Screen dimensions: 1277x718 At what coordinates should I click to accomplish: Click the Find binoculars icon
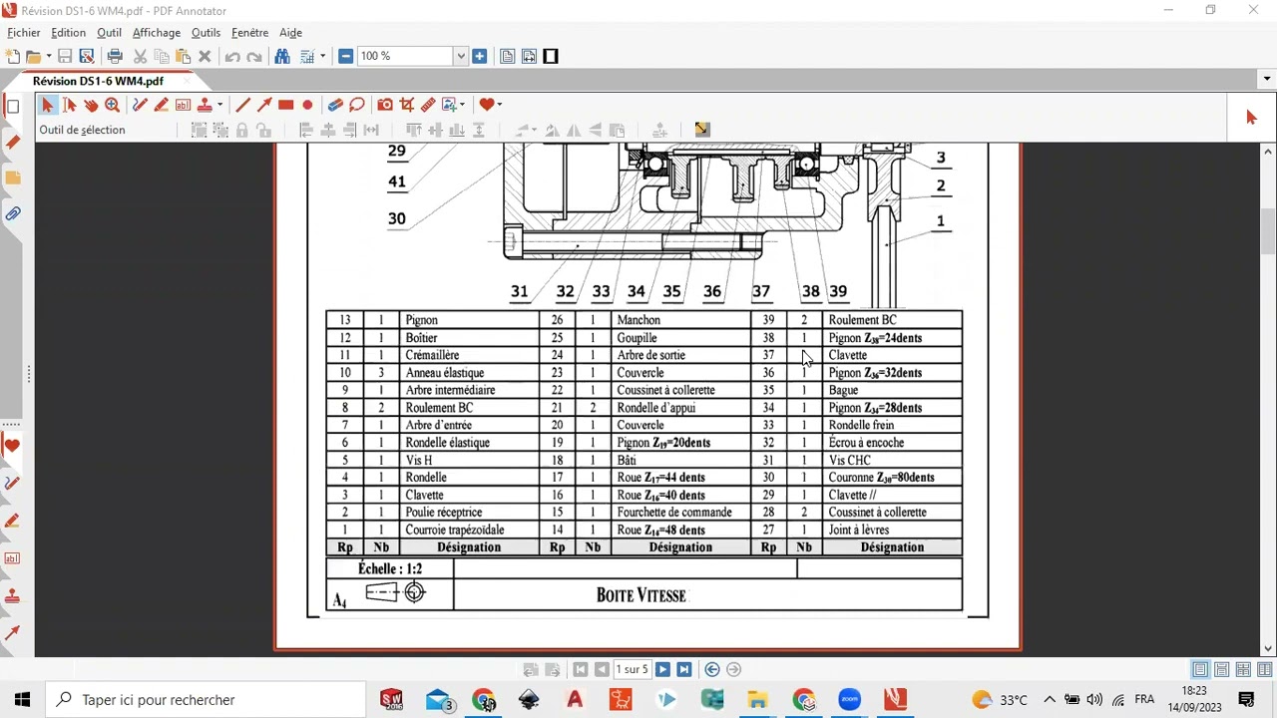(x=282, y=57)
